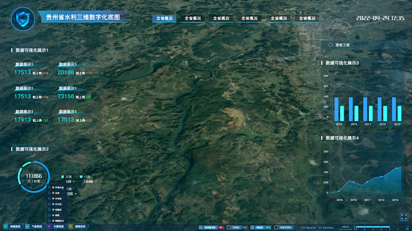
Task: Toggle the first blue checkbox in the bottom status bar
Action: point(200,228)
